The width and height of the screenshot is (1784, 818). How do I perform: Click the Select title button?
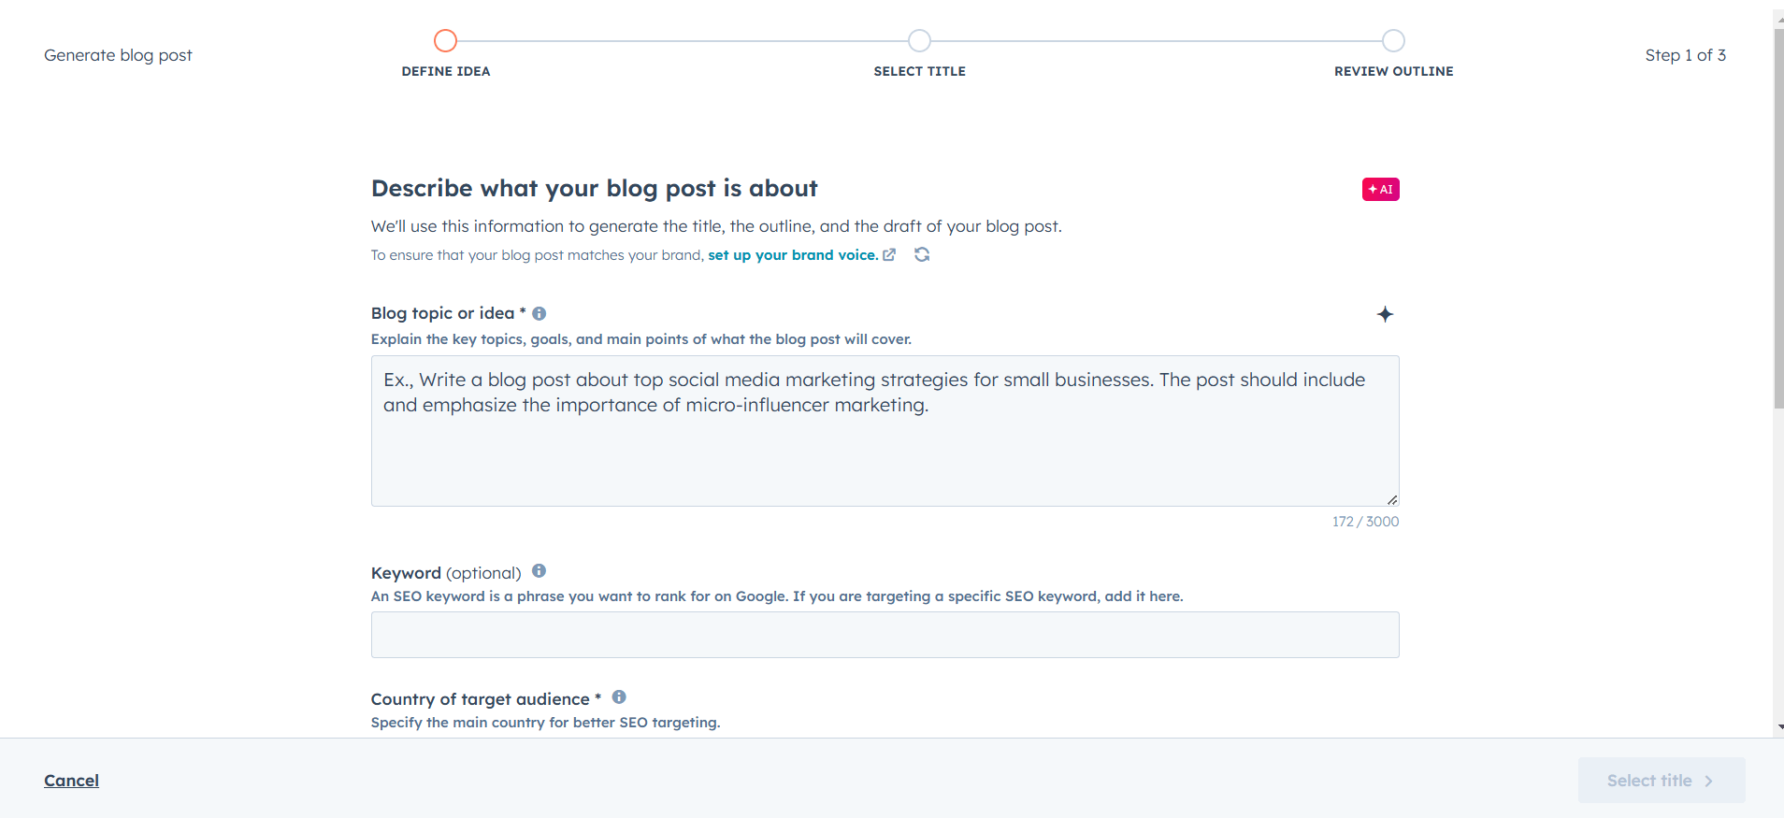click(x=1662, y=781)
